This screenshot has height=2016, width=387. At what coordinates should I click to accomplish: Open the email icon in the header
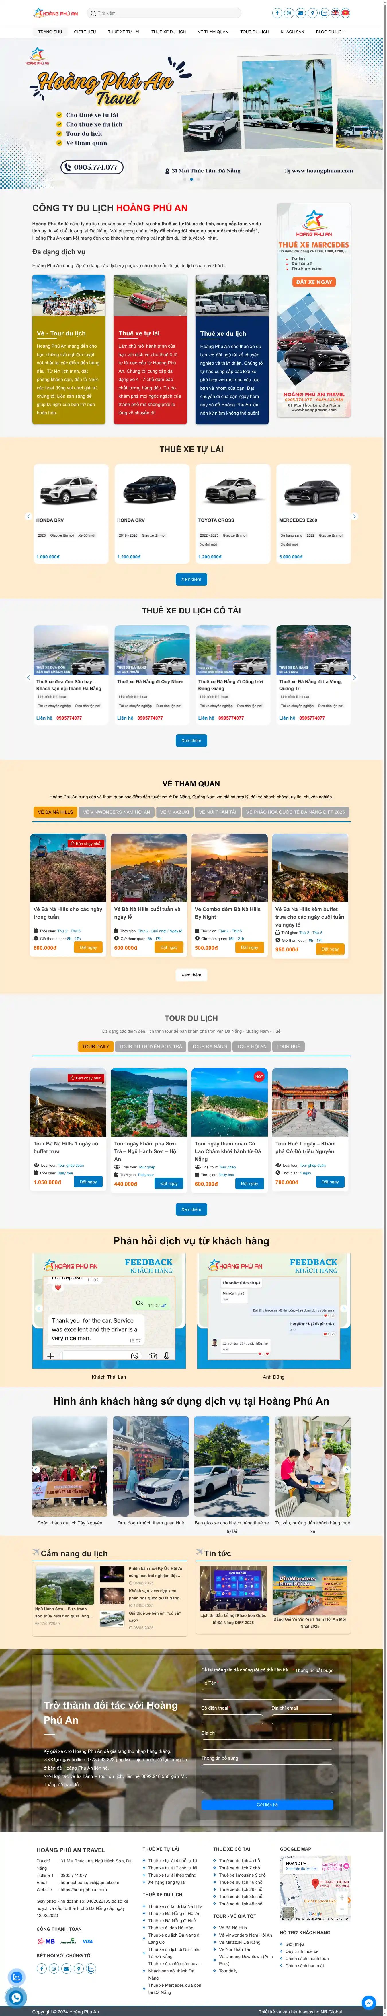point(301,13)
